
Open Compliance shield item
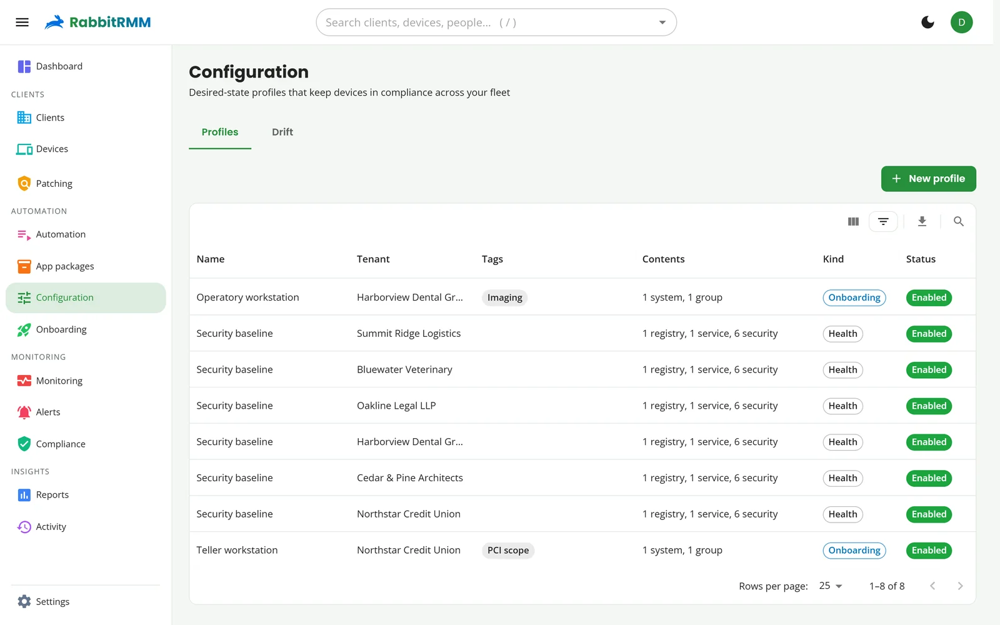[x=86, y=444]
